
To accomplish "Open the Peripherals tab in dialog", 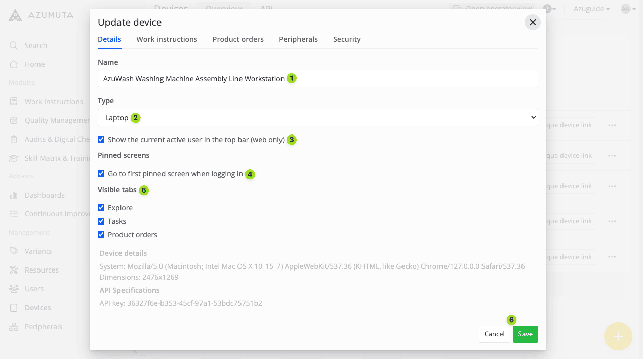I will [x=298, y=39].
